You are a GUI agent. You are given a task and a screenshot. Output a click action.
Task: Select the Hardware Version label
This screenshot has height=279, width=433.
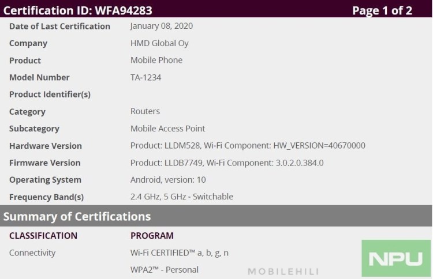tap(46, 146)
